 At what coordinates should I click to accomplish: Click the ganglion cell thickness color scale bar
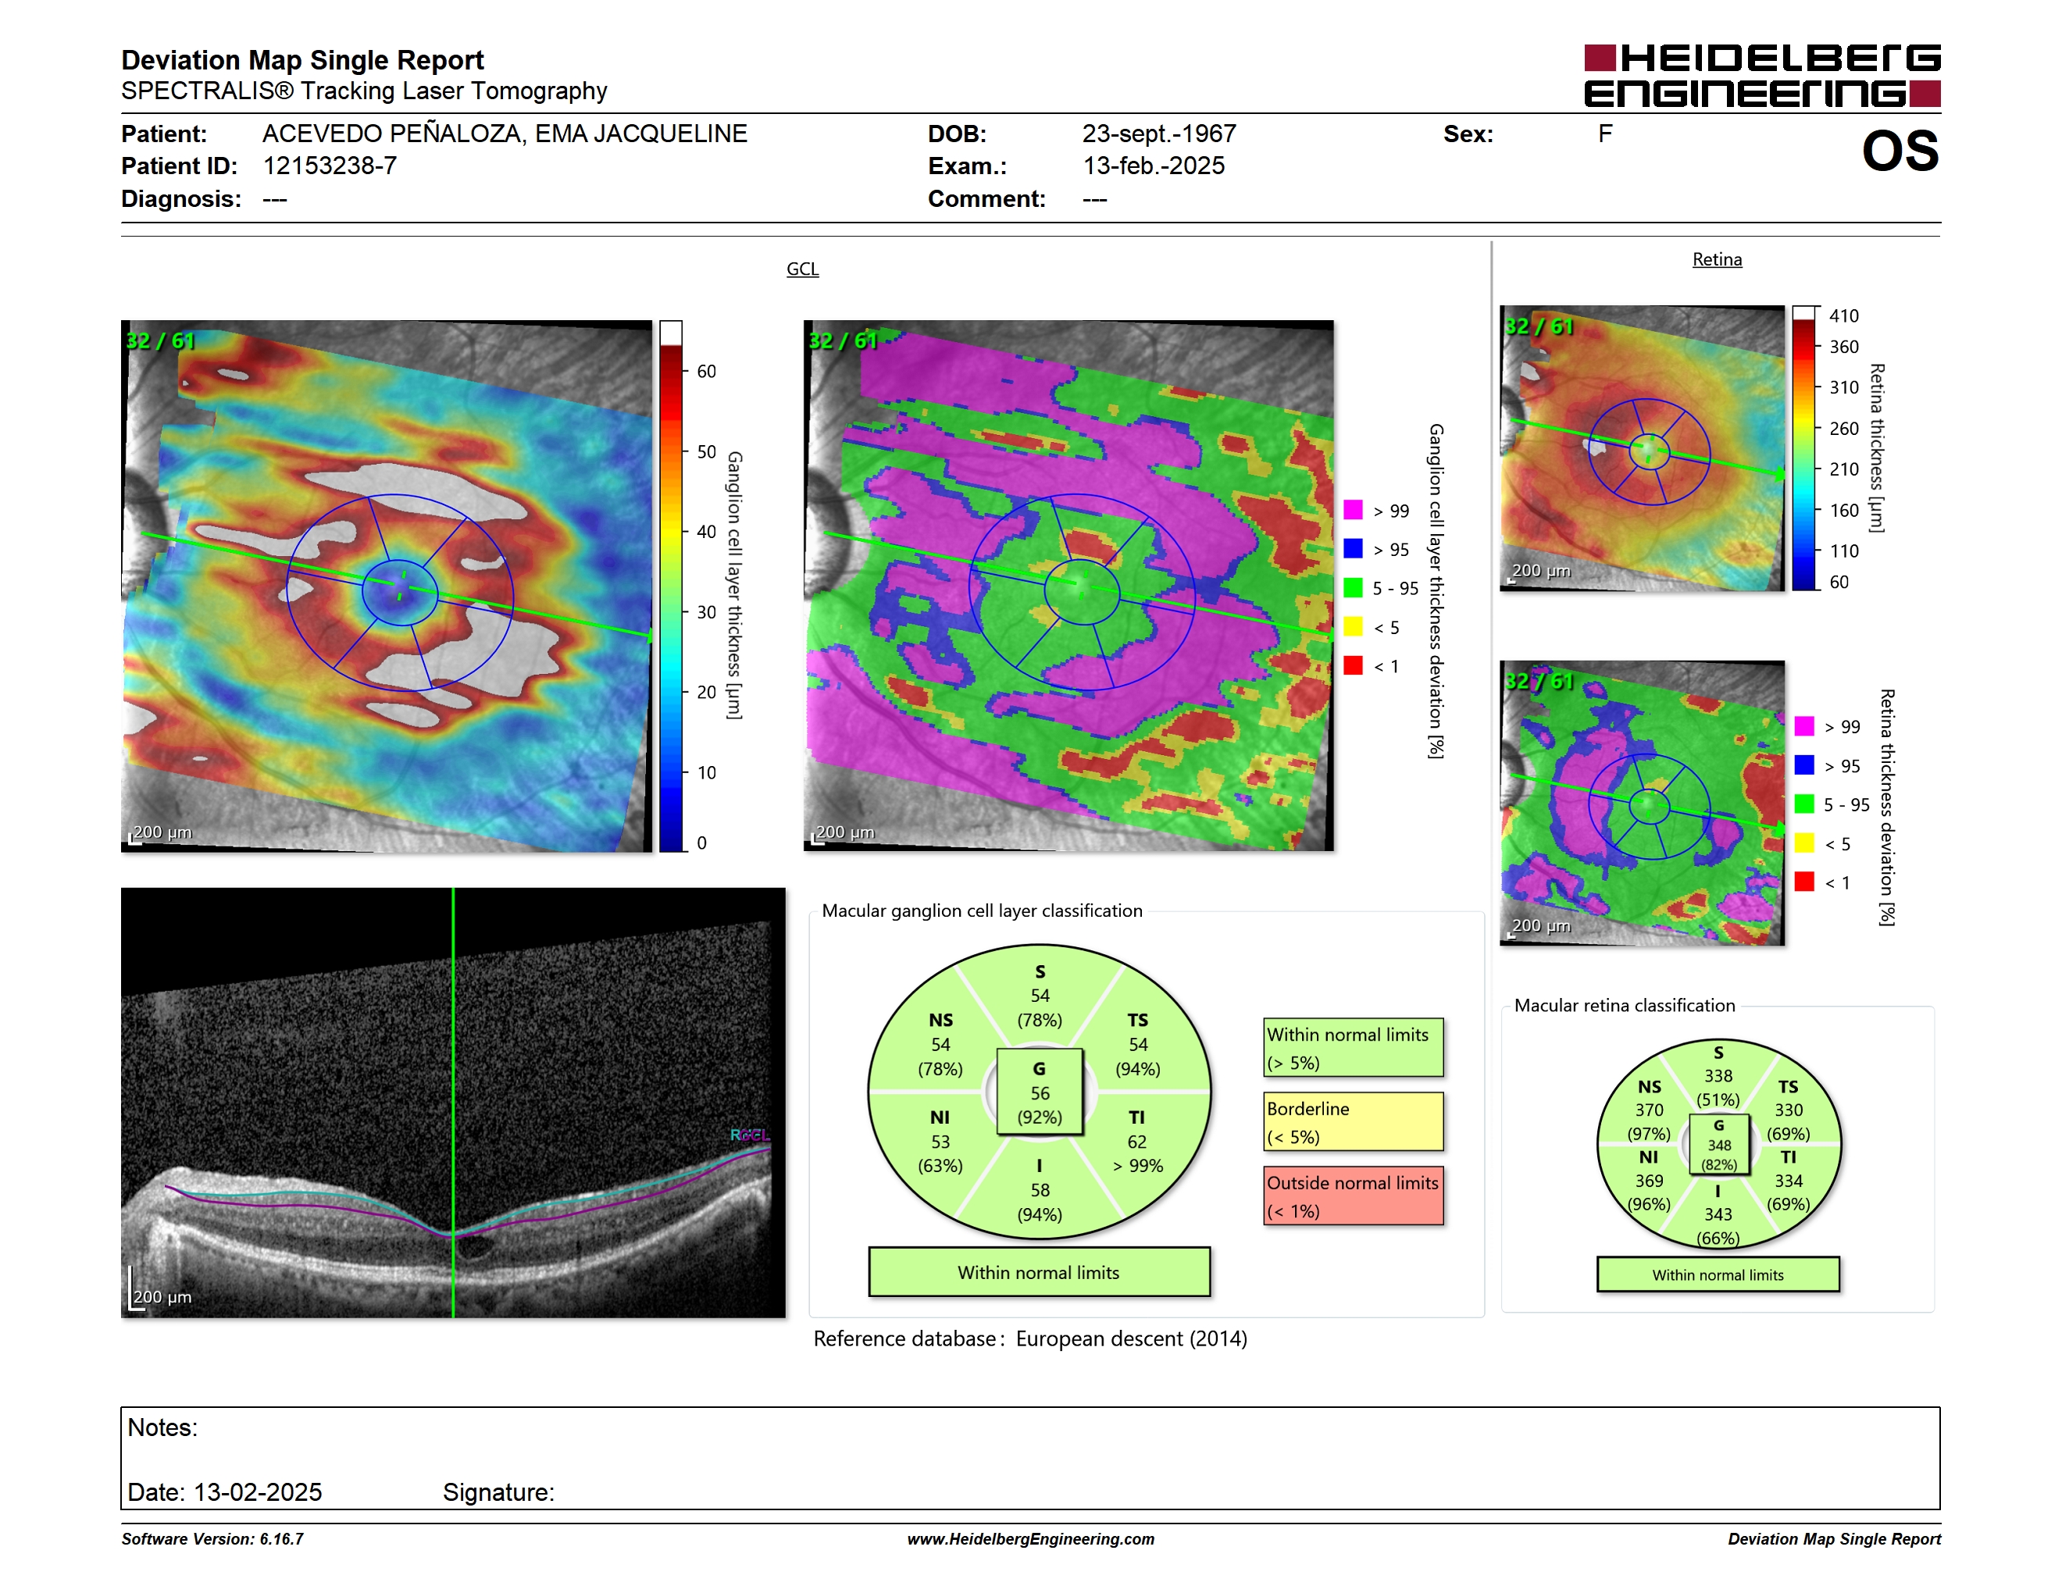[670, 586]
